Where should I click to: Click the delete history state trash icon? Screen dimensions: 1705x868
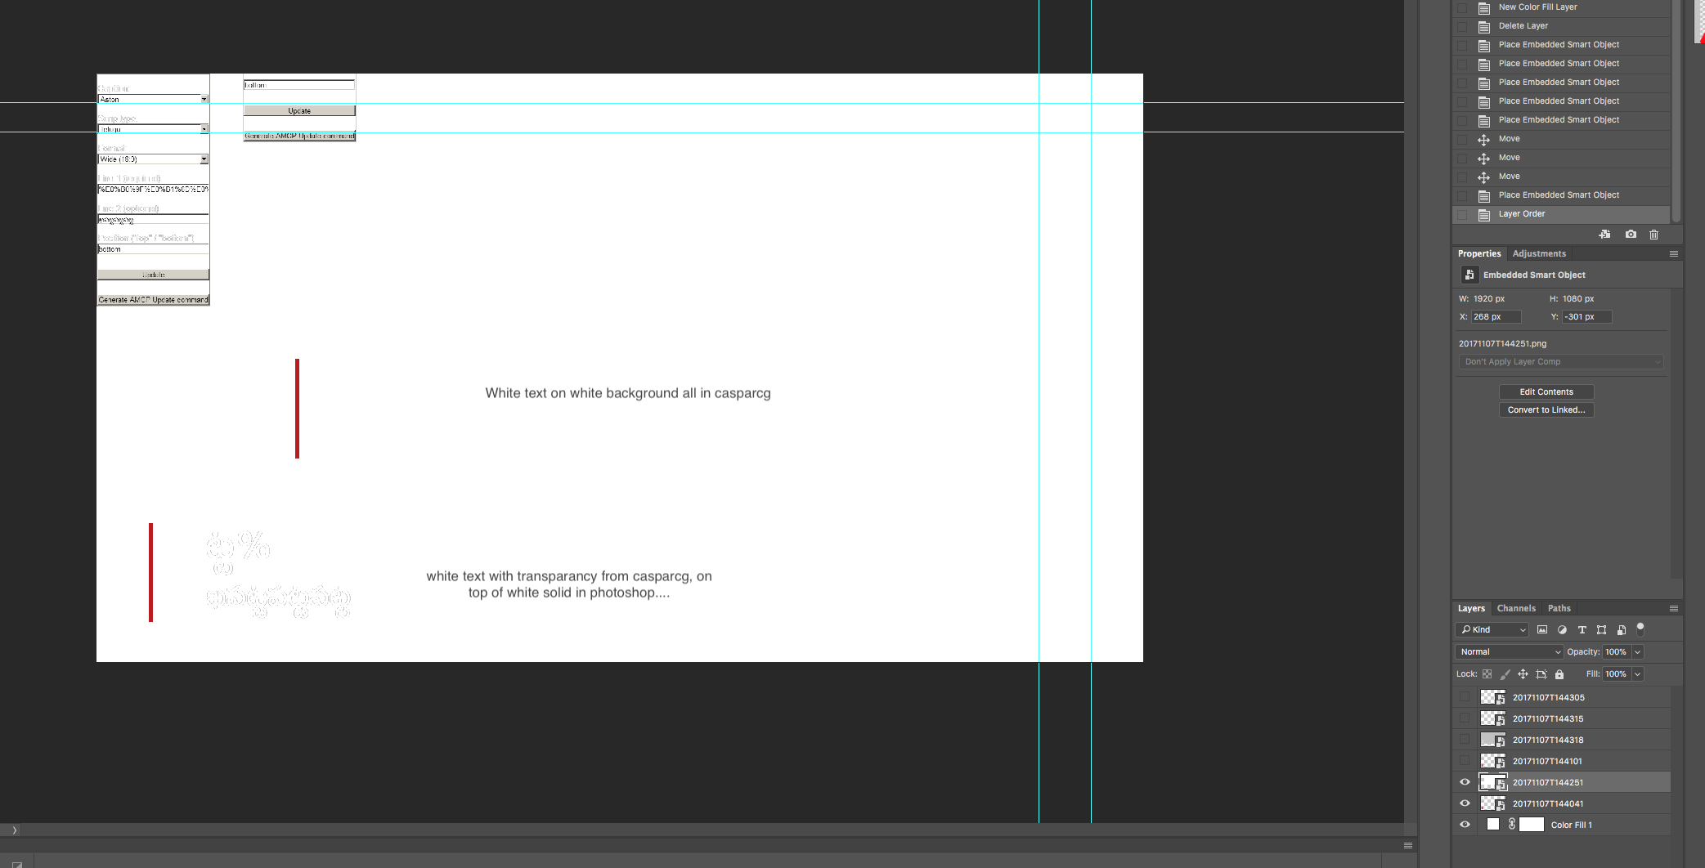pos(1653,235)
